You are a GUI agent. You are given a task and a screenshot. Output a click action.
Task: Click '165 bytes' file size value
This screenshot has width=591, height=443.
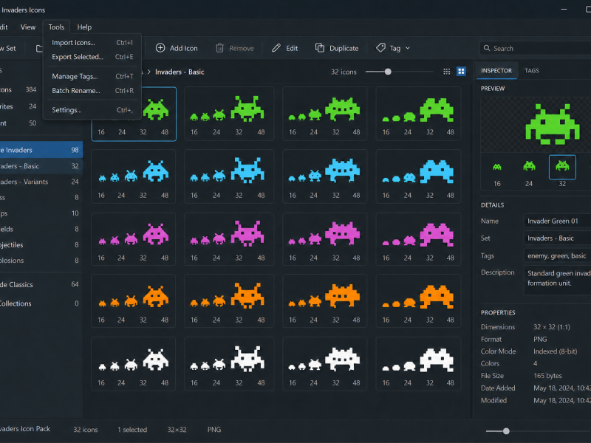point(547,376)
